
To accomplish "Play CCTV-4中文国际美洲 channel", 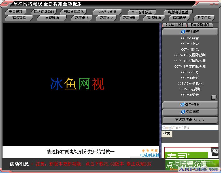I will click(190, 66).
